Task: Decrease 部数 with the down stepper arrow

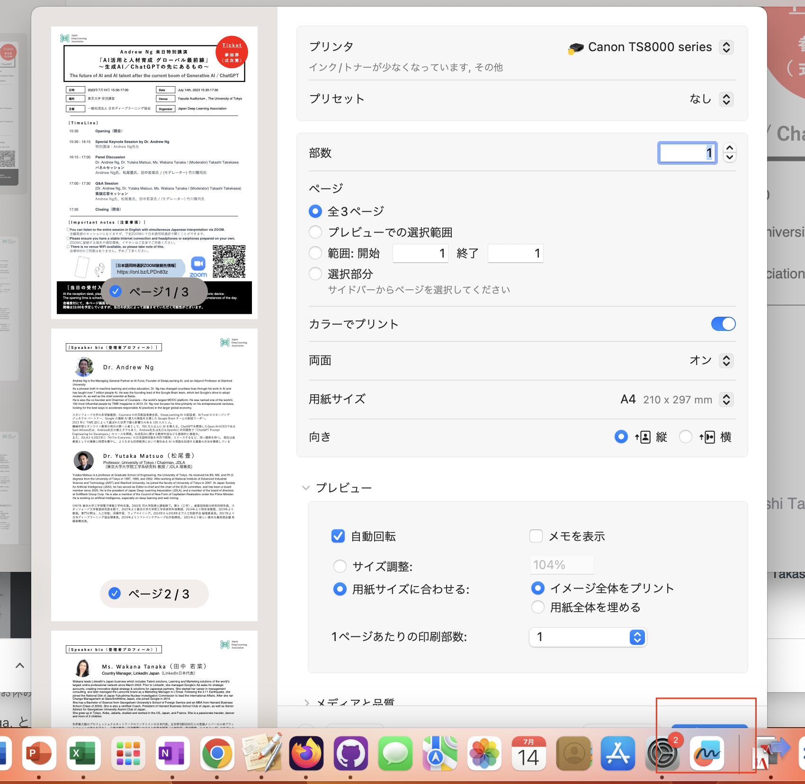Action: 730,158
